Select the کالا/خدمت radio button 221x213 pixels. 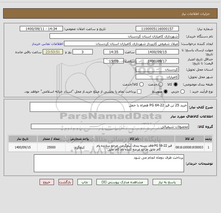[141, 84]
